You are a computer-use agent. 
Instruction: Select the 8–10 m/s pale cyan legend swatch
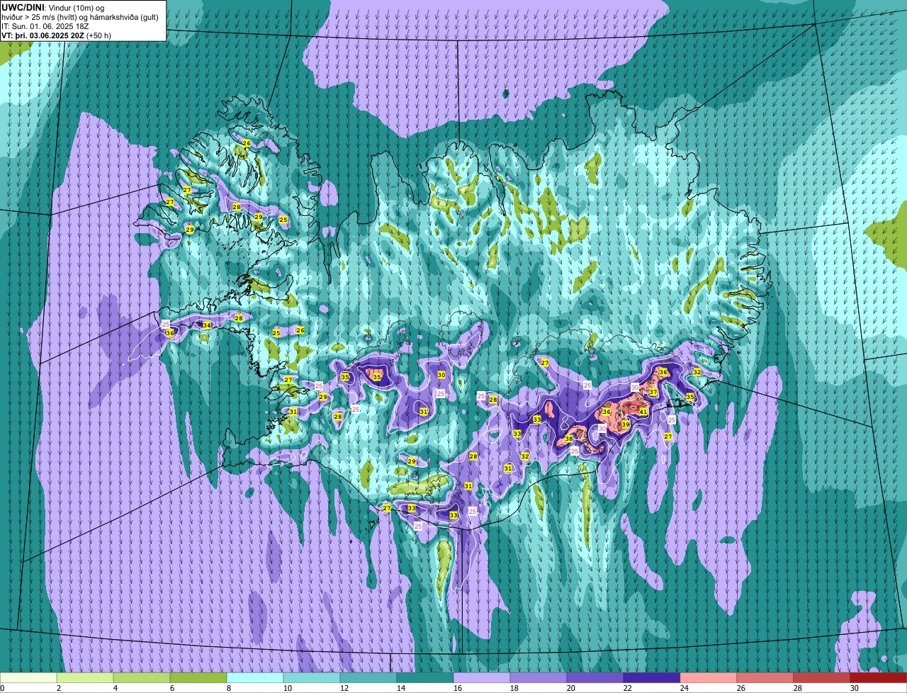[x=255, y=678]
